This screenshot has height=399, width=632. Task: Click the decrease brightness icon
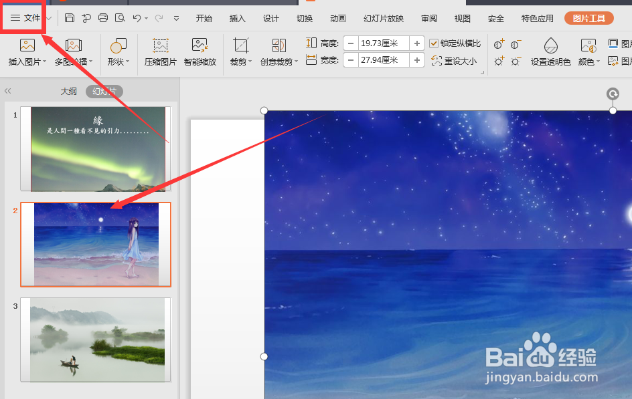pyautogui.click(x=516, y=61)
